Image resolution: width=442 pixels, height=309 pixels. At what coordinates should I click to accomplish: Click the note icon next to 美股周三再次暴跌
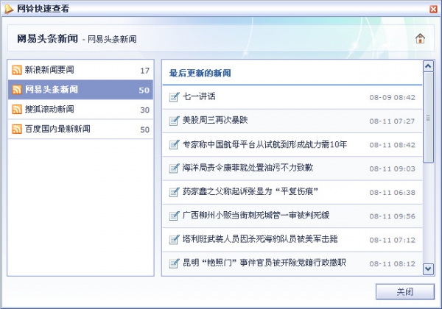tap(174, 121)
